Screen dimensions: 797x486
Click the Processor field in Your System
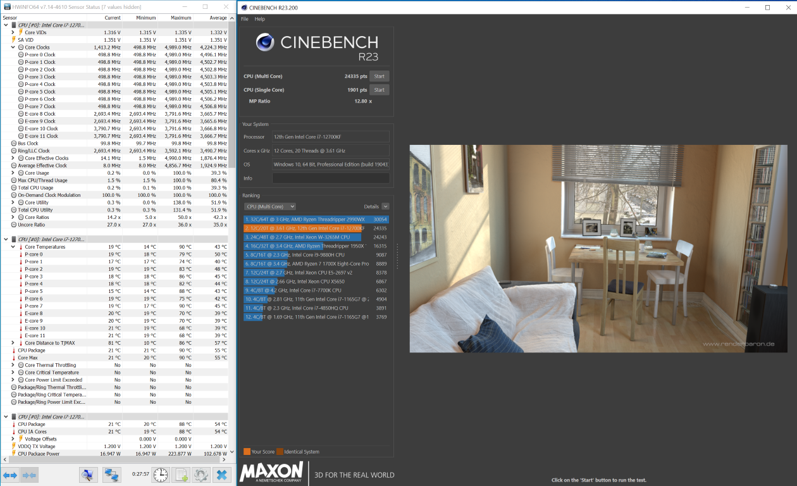pos(331,137)
